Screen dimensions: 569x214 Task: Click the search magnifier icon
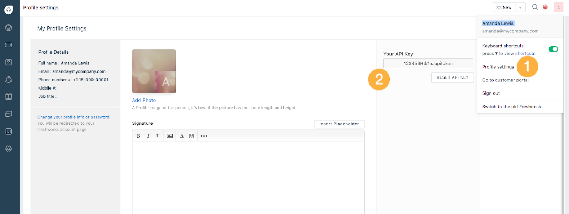click(x=535, y=7)
